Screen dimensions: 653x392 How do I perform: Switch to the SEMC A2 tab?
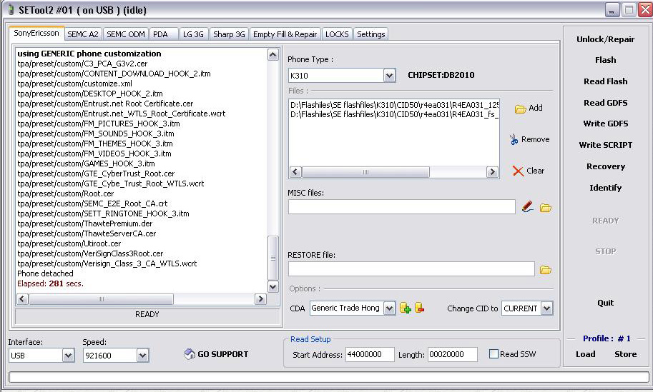pos(83,34)
